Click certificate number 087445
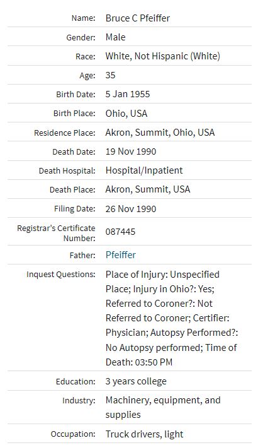This screenshot has width=258, height=445. point(121,232)
